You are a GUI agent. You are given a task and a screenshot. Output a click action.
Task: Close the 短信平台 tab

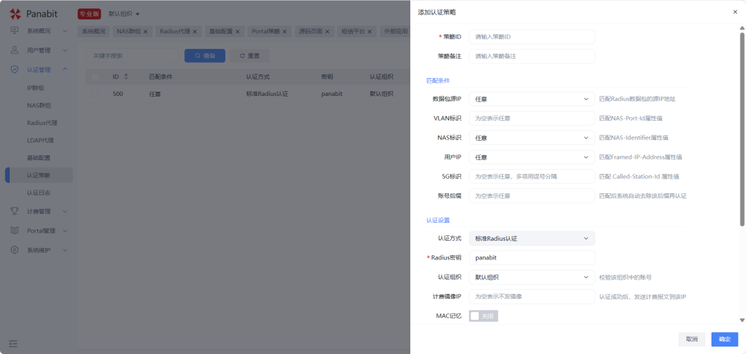tap(369, 31)
